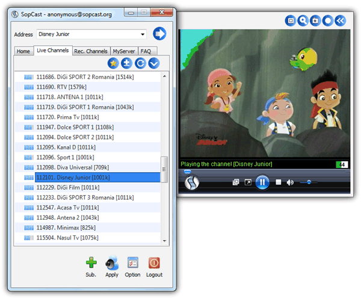The width and height of the screenshot is (361, 298).
Task: Select channel 111686. DiGi SPORT 2 Romania
Action: click(x=87, y=77)
